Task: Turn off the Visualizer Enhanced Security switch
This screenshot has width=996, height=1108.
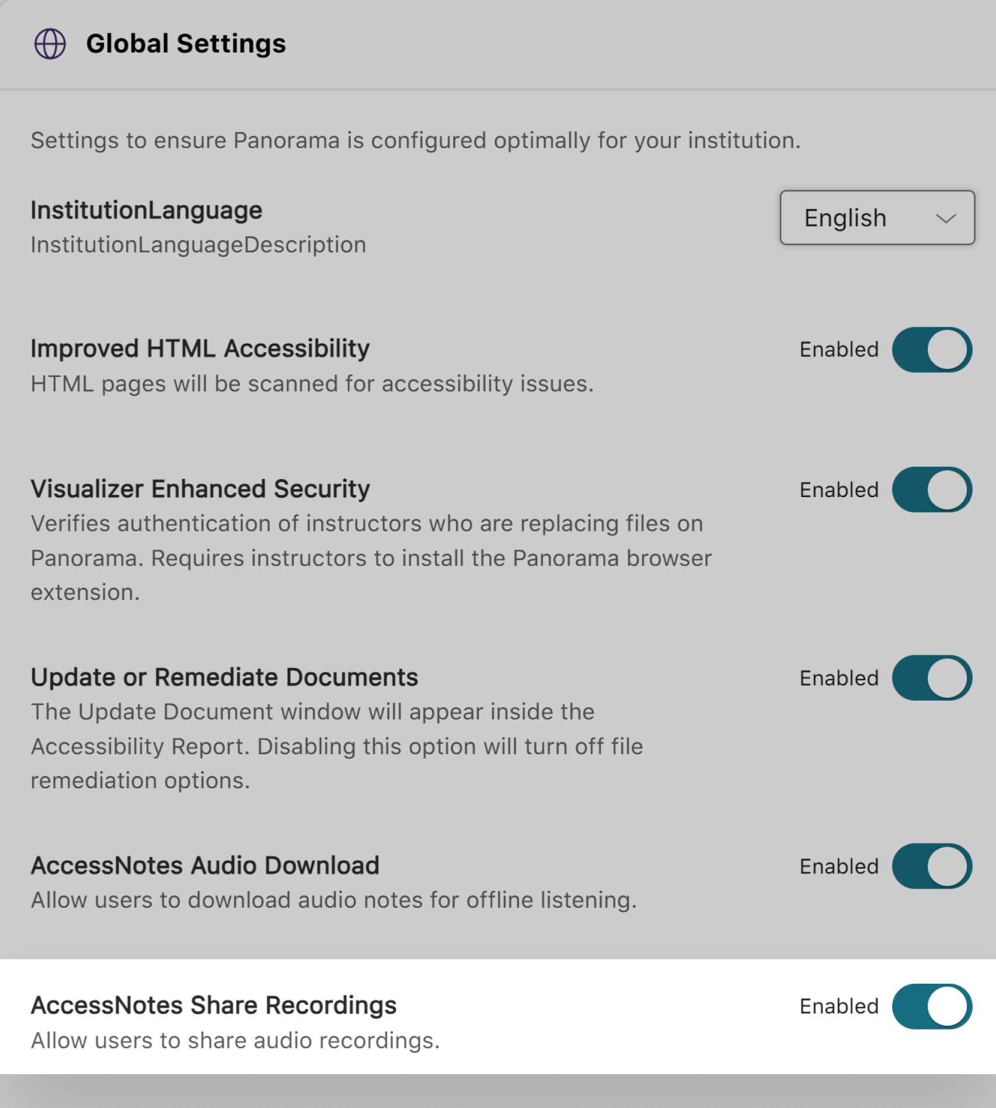Action: pos(932,490)
